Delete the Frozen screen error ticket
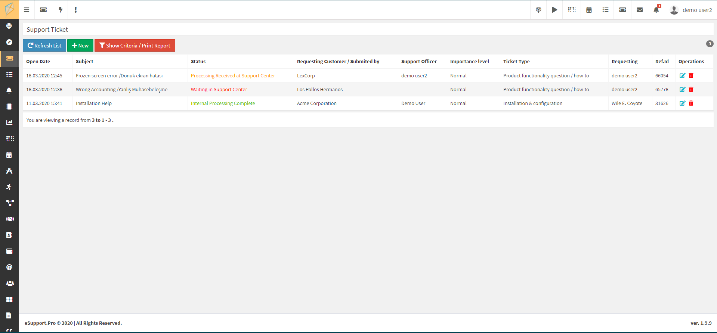 coord(691,75)
